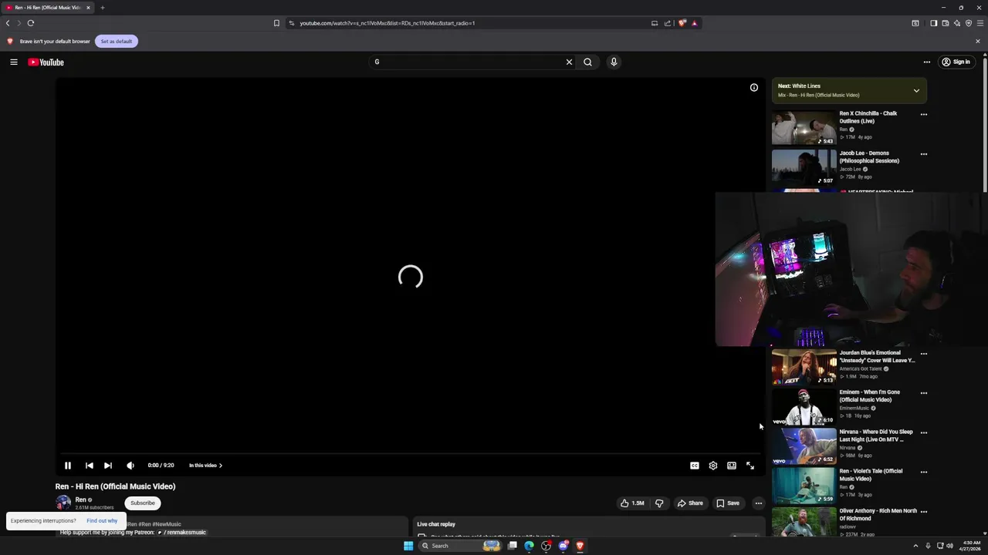Go back in the browser
Viewport: 988px width, 555px height.
tap(8, 23)
